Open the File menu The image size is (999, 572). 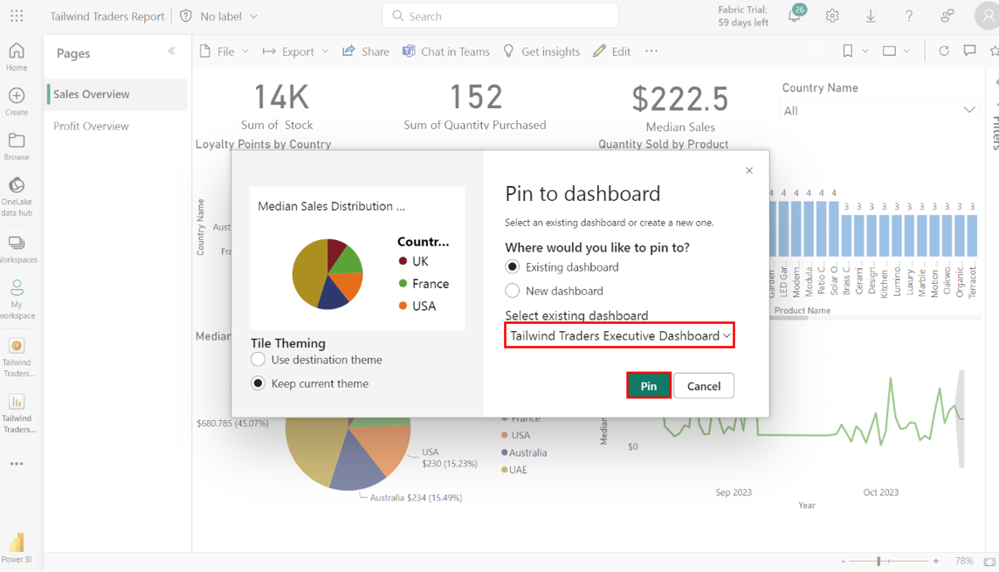(224, 52)
